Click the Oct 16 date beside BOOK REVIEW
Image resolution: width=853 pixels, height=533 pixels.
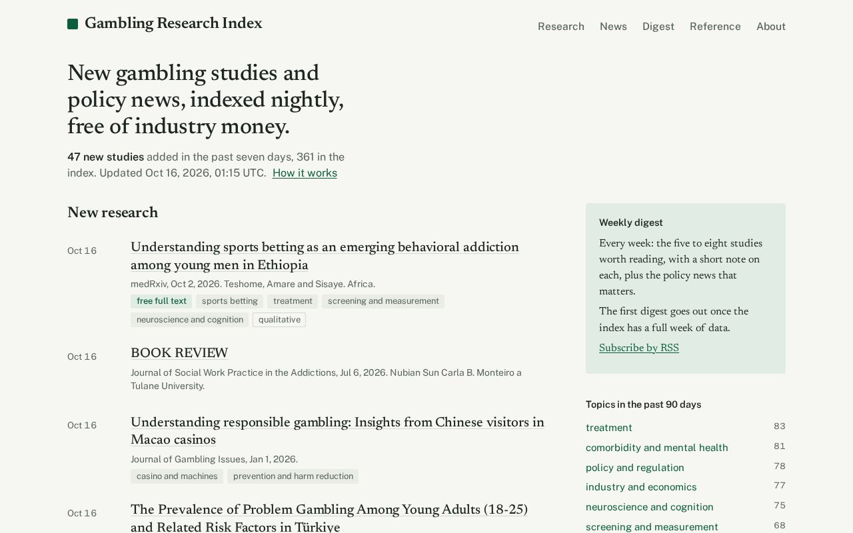coord(82,356)
